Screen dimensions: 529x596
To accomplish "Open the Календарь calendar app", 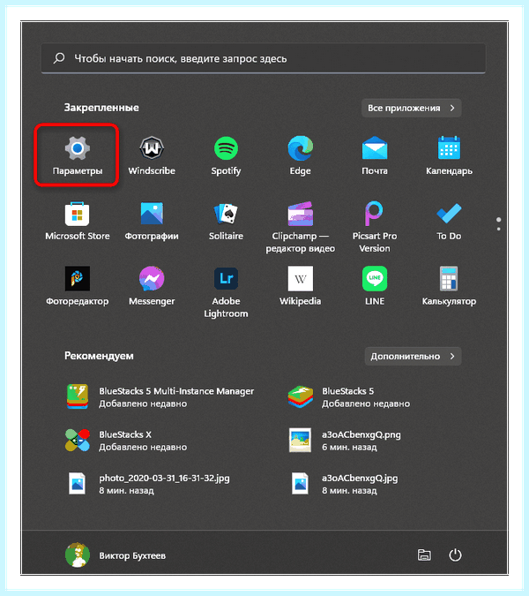I will (449, 155).
